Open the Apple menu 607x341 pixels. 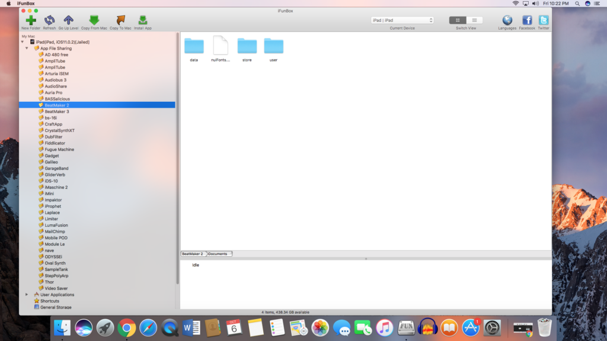(8, 4)
